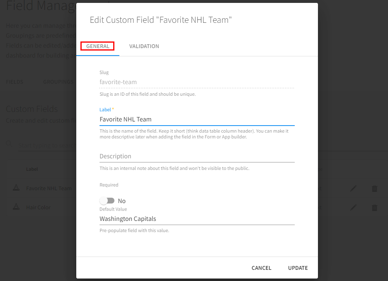
Task: Open the Groupings tab
Action: [x=58, y=82]
